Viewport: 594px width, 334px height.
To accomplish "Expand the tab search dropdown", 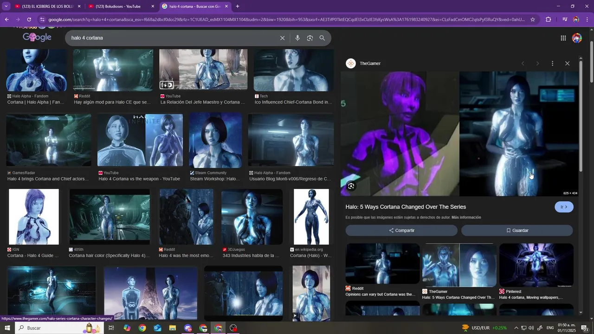I will [6, 6].
